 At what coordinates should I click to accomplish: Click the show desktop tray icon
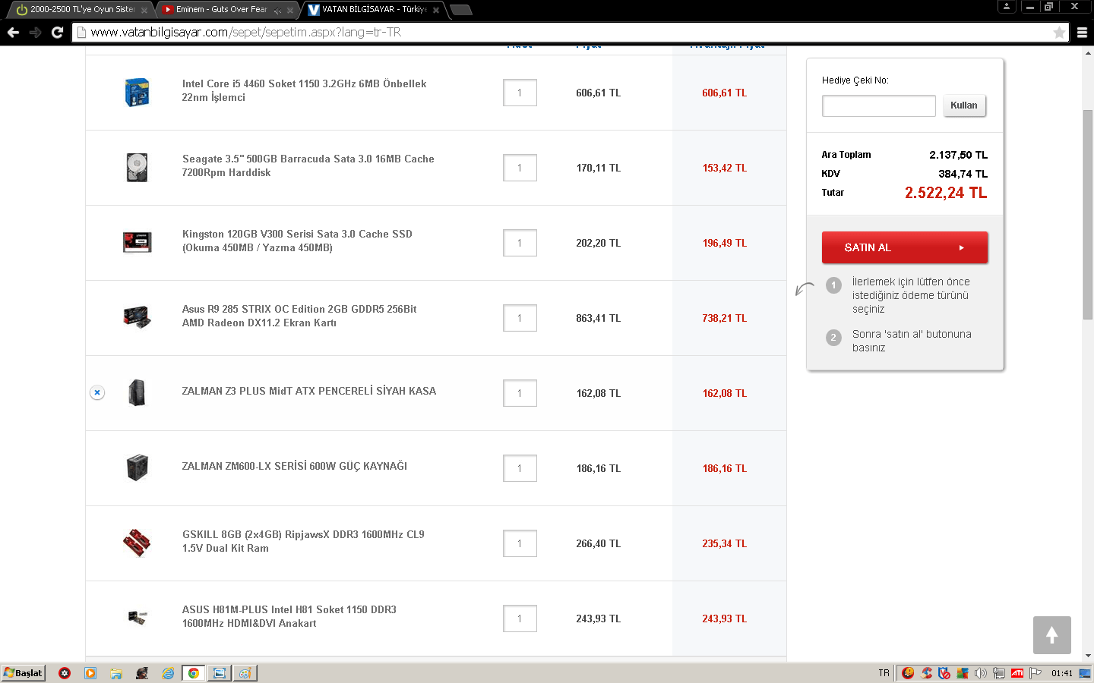[1085, 673]
